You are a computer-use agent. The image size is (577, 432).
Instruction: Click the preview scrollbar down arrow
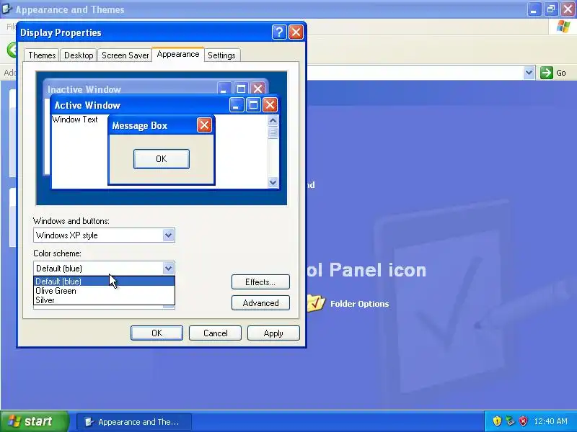coord(273,182)
